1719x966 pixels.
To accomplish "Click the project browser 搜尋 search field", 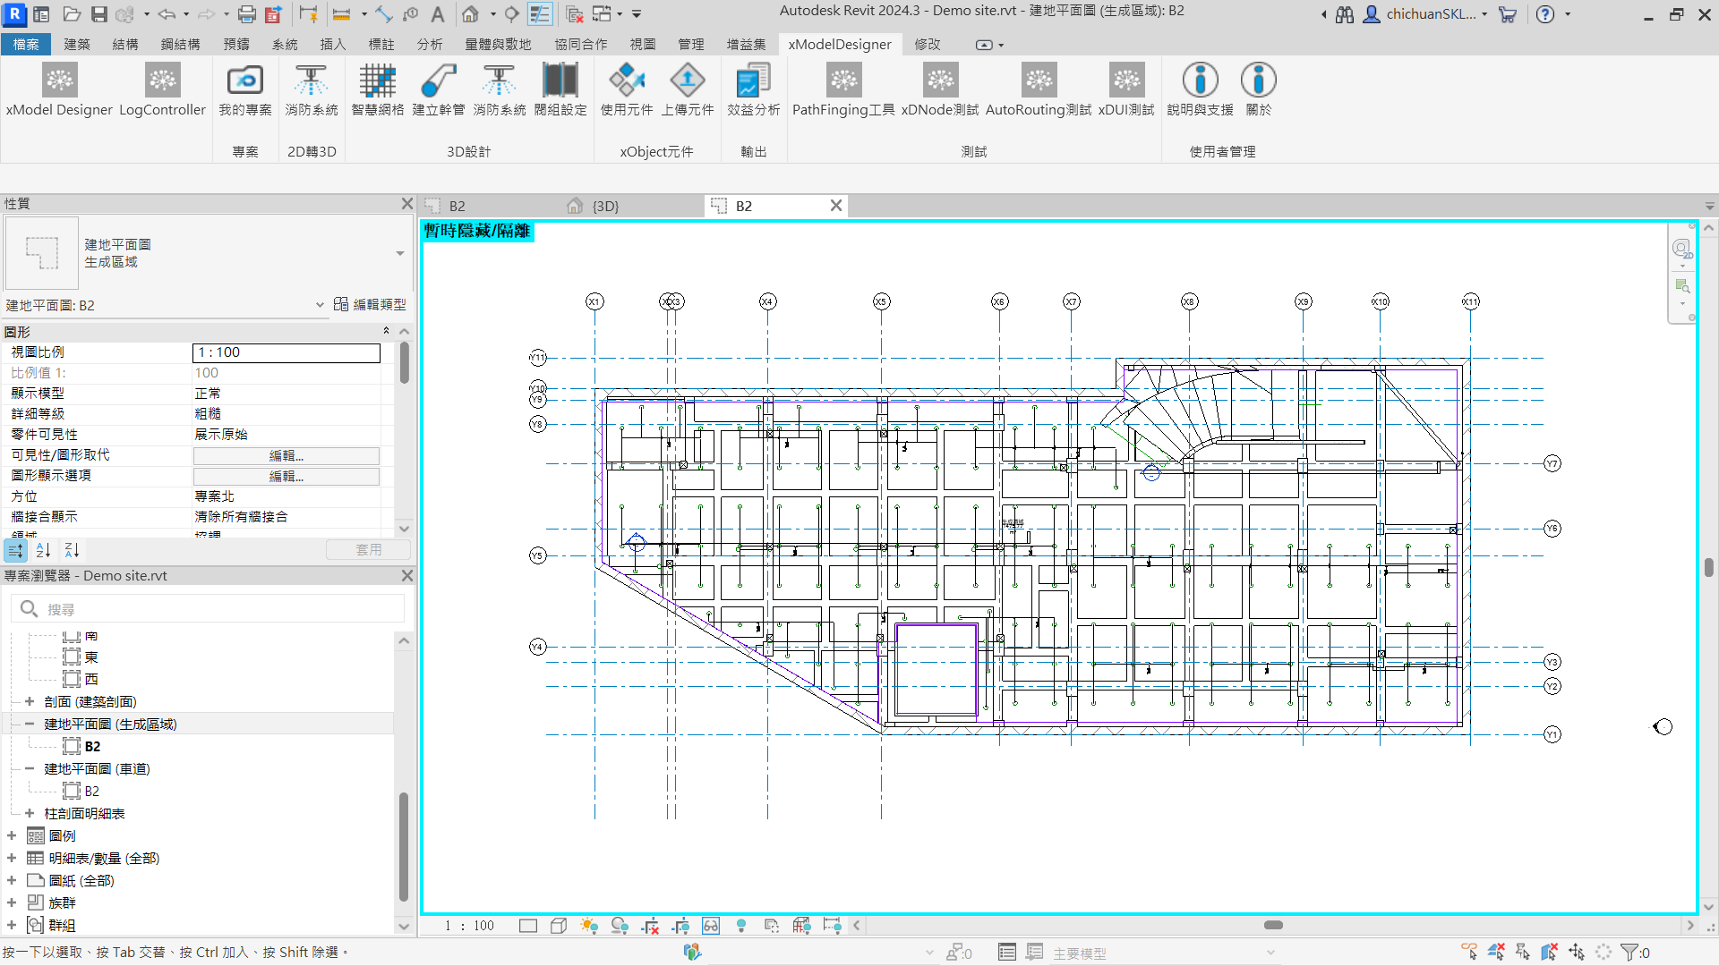I will [x=215, y=609].
